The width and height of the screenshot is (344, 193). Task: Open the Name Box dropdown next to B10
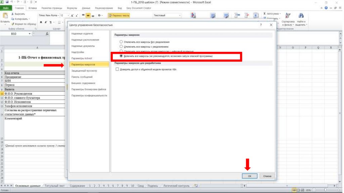30,34
